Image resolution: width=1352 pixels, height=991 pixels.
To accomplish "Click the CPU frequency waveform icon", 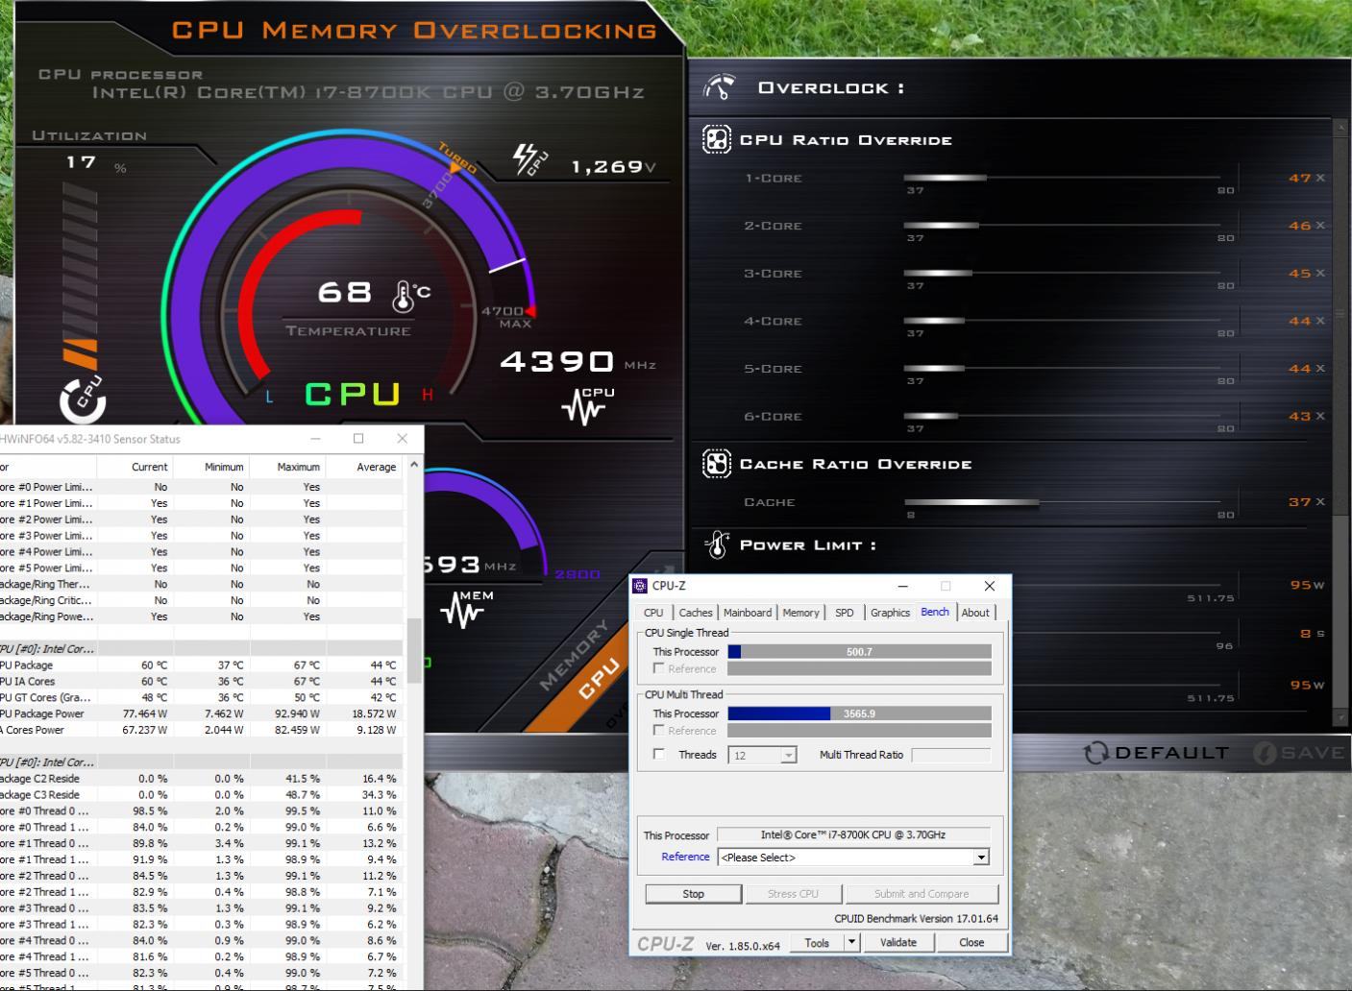I will tap(587, 405).
